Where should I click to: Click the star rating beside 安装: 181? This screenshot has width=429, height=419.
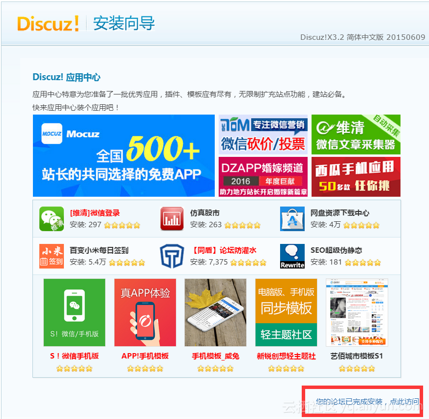363,263
